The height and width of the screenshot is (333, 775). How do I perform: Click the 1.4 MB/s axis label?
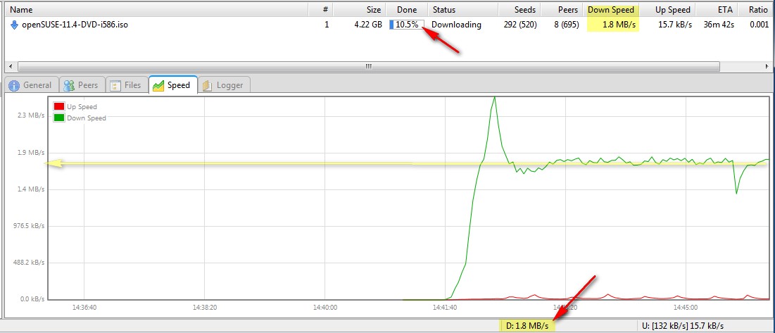32,189
